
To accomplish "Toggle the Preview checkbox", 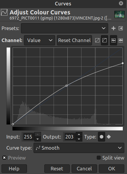I will 4,158.
